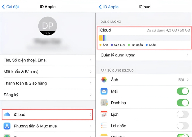Image resolution: width=192 pixels, height=137 pixels.
Task: Click the Reminders (Lời nhắc) icon
Action: click(104, 126)
